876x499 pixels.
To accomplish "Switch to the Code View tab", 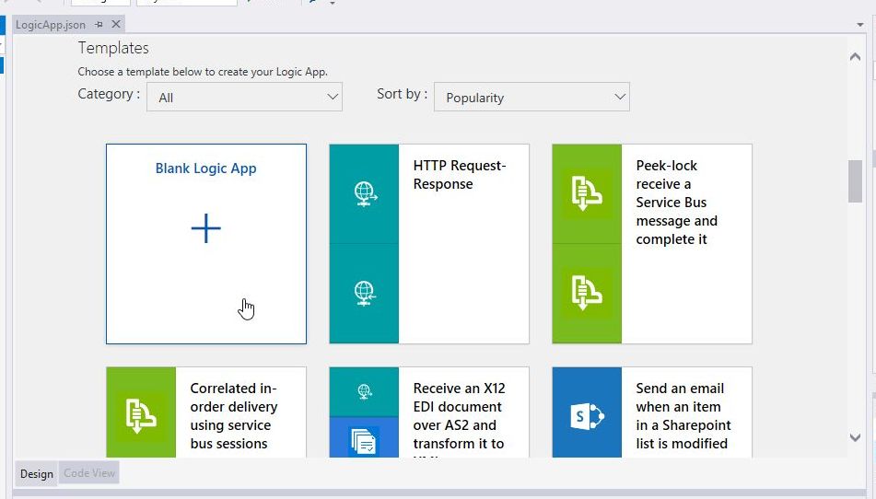I will click(89, 473).
